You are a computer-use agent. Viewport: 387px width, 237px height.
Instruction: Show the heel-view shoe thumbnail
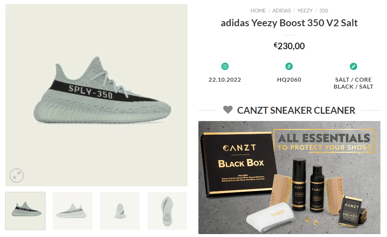tap(120, 211)
